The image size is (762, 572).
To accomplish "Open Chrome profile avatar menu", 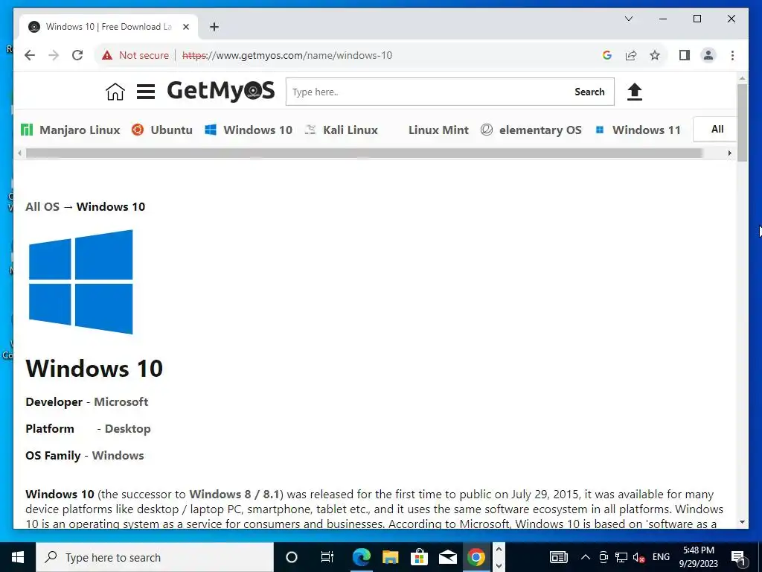I will [708, 55].
